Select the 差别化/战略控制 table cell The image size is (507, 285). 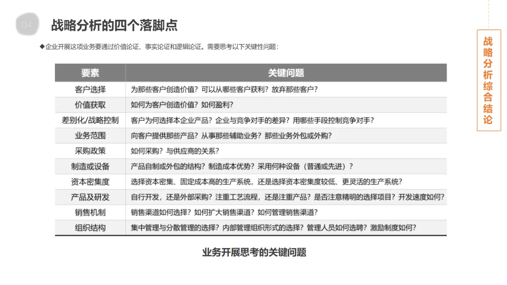pos(90,120)
